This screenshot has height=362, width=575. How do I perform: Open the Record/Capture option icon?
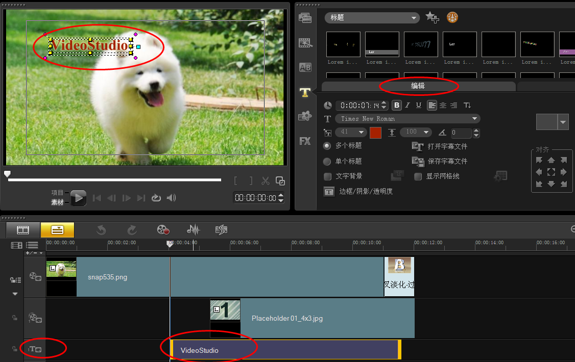(163, 230)
